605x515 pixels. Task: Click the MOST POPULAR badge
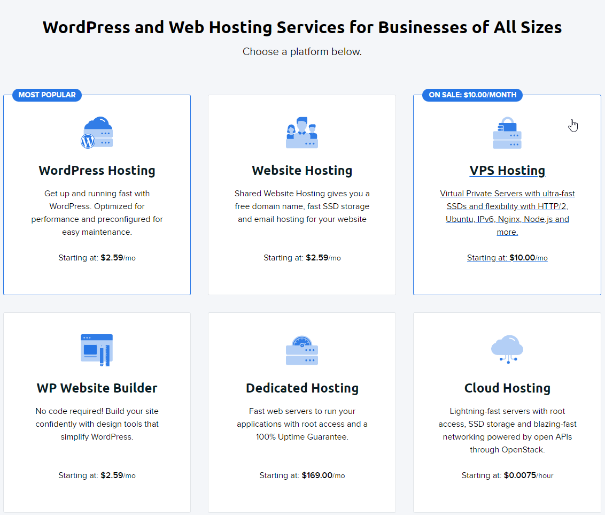[x=47, y=95]
